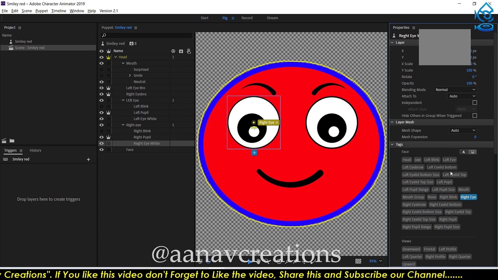This screenshot has height=280, width=498.
Task: Hide the Reght Eye White layer eye icon
Action: pos(102,143)
